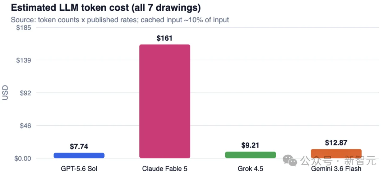Click the GPT-5.6 Sol axis label
388x176 pixels.
[x=79, y=169]
